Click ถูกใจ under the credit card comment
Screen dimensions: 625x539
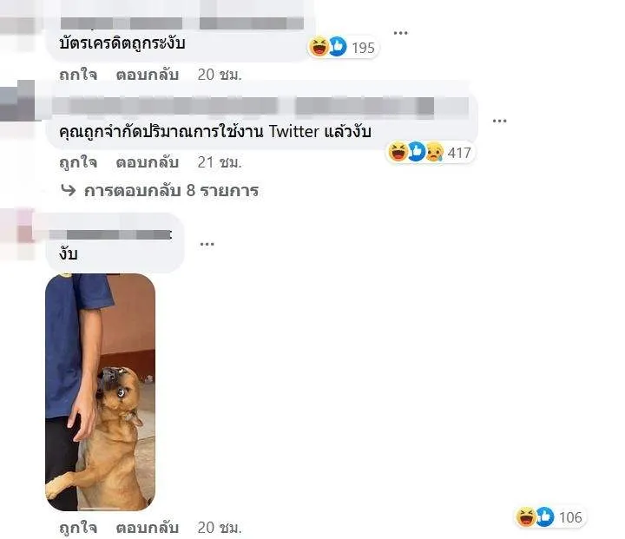(78, 75)
